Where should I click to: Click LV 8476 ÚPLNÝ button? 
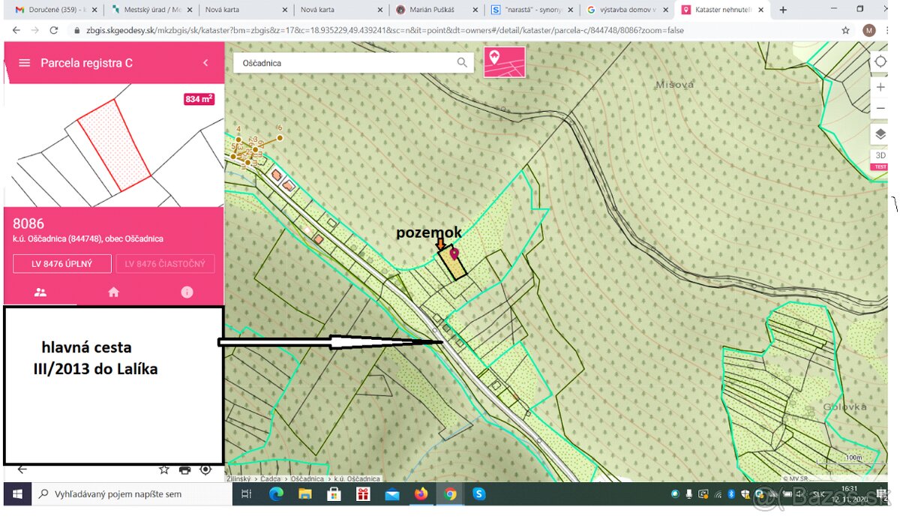coord(62,264)
